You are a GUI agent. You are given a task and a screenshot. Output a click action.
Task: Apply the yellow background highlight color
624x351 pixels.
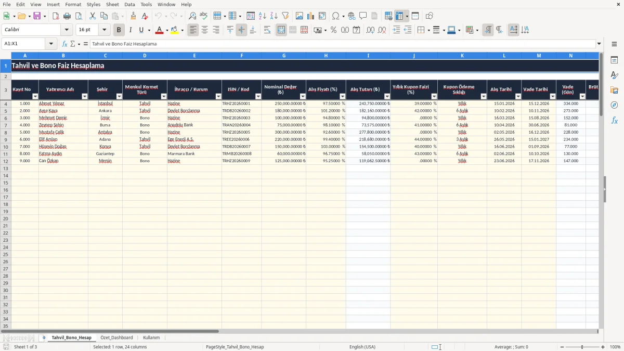tap(175, 30)
